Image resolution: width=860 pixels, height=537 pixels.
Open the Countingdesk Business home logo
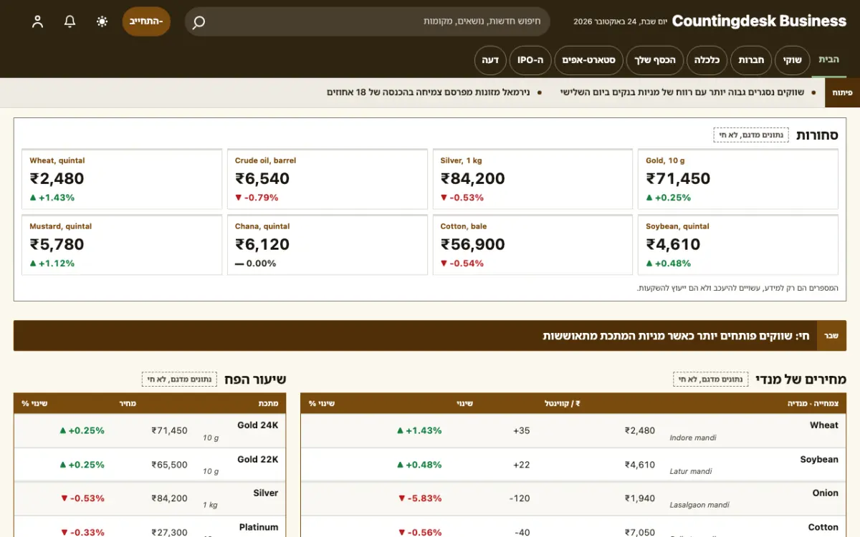coord(759,21)
